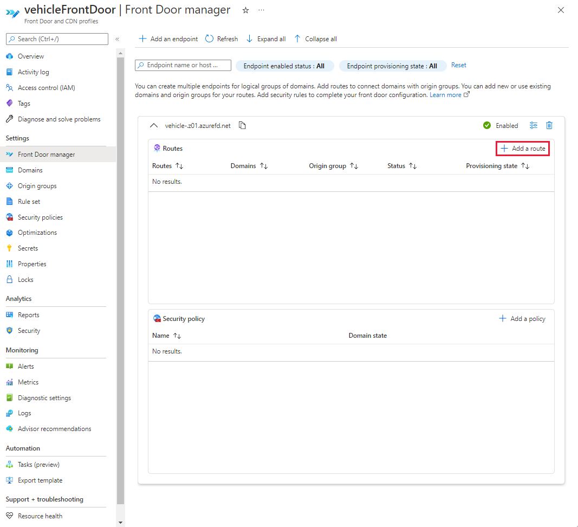Refresh the Front Door manager view
The height and width of the screenshot is (527, 578).
tap(222, 38)
